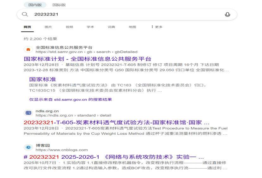Open the three-dot 更多 menu
The height and width of the screenshot is (178, 262).
pos(157,27)
